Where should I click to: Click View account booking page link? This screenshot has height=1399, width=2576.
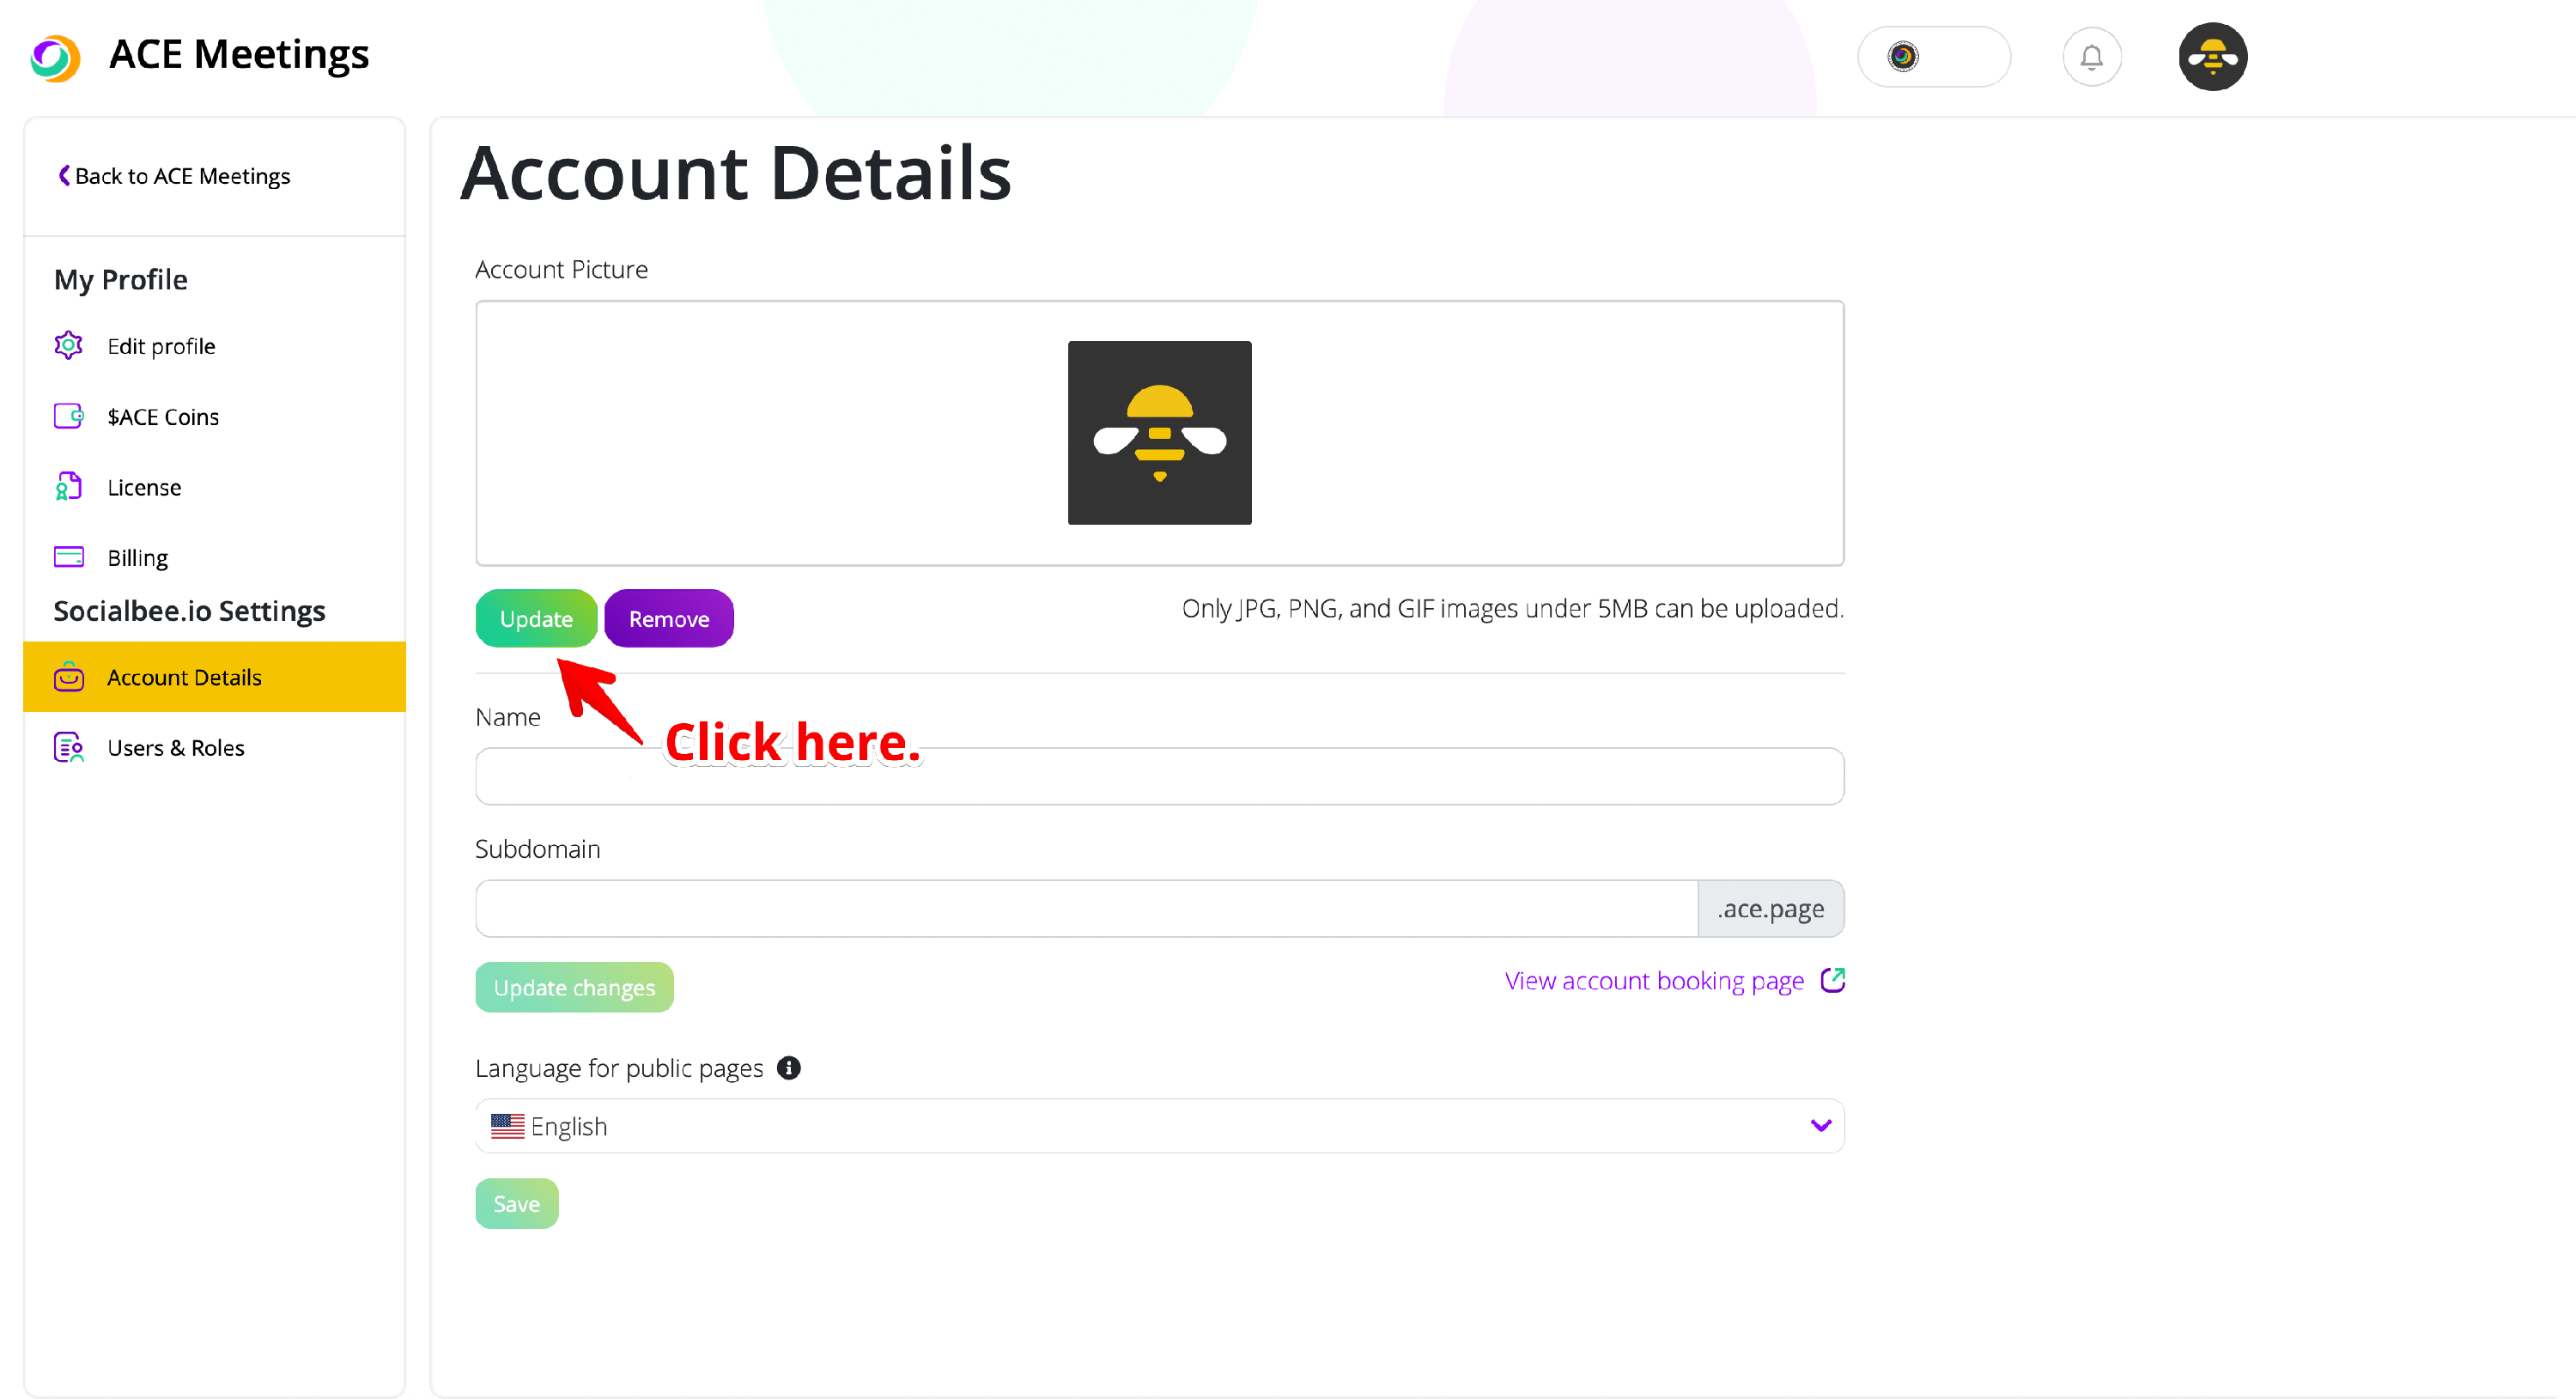click(x=1654, y=981)
